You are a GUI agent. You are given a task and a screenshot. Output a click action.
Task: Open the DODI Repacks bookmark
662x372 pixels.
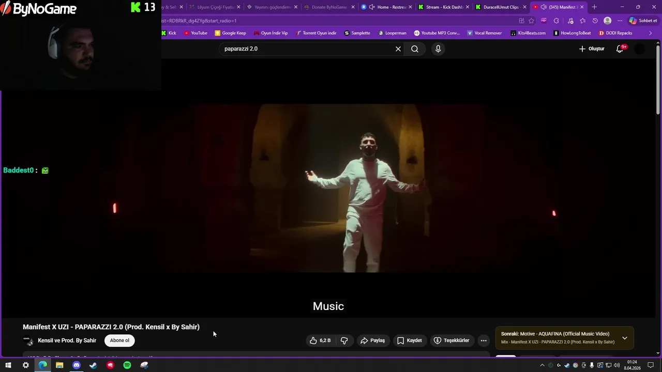pyautogui.click(x=615, y=33)
